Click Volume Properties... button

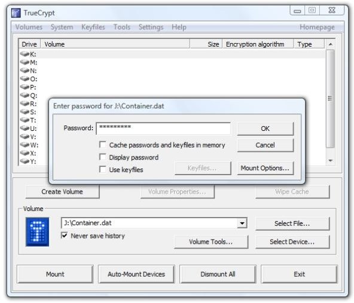point(177,192)
